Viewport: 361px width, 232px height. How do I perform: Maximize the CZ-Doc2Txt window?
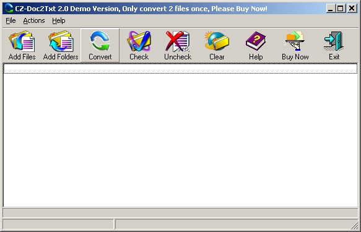[340, 9]
